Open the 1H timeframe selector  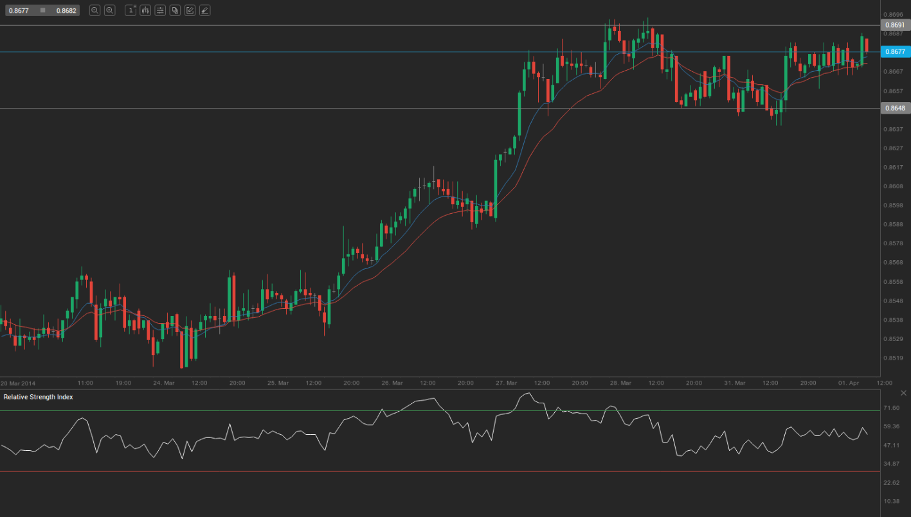click(131, 10)
